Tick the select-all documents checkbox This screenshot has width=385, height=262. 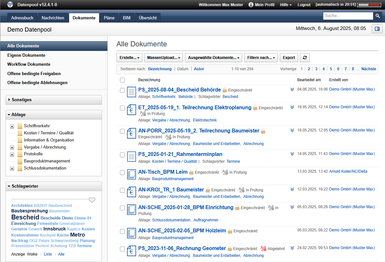pos(122,80)
